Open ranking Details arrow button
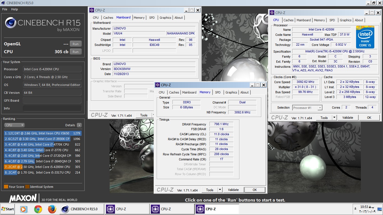Viewport: 383px width, 215px height. pyautogui.click(x=79, y=125)
